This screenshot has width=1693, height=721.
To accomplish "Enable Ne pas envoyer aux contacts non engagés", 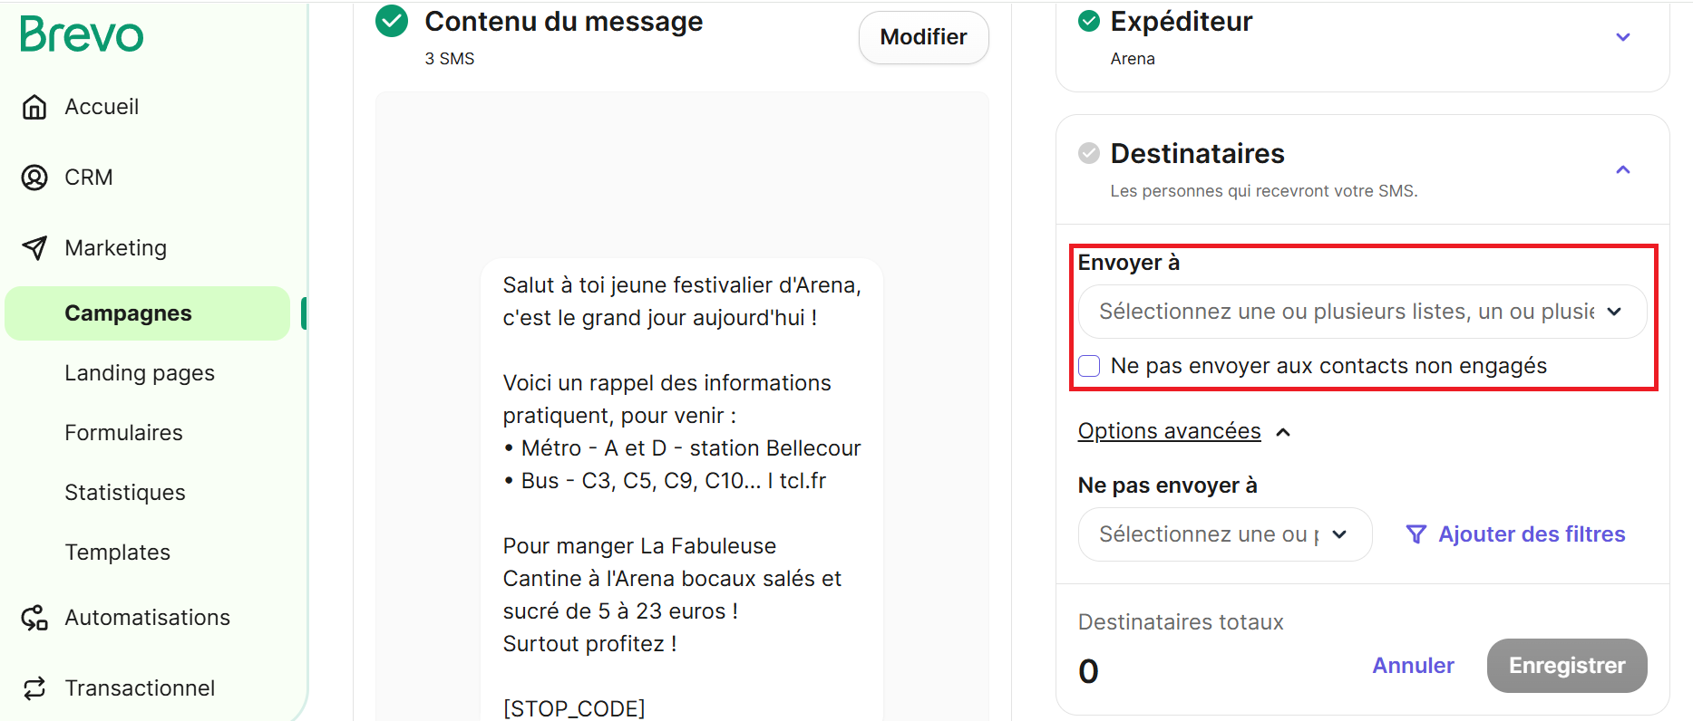I will (1089, 366).
